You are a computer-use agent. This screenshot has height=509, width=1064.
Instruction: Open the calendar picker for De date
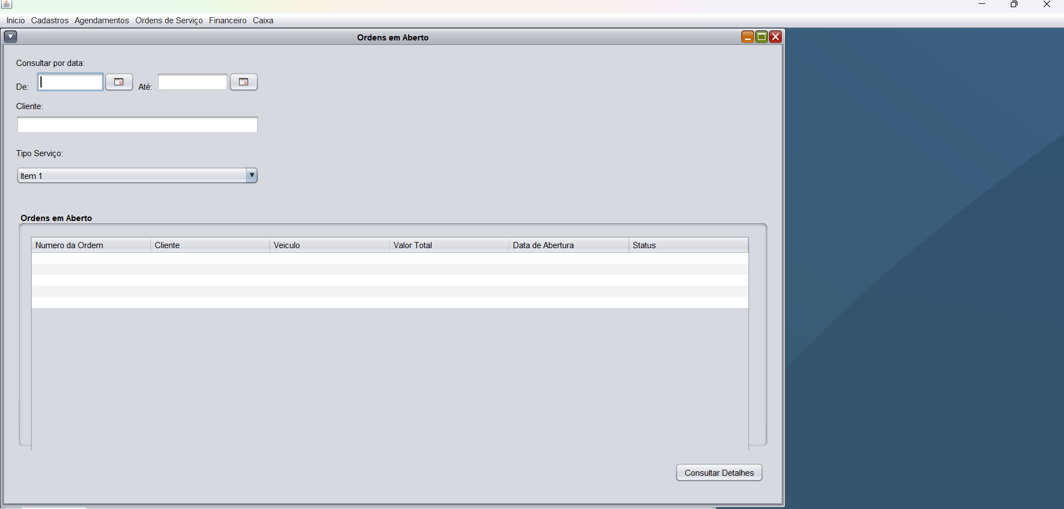tap(119, 82)
